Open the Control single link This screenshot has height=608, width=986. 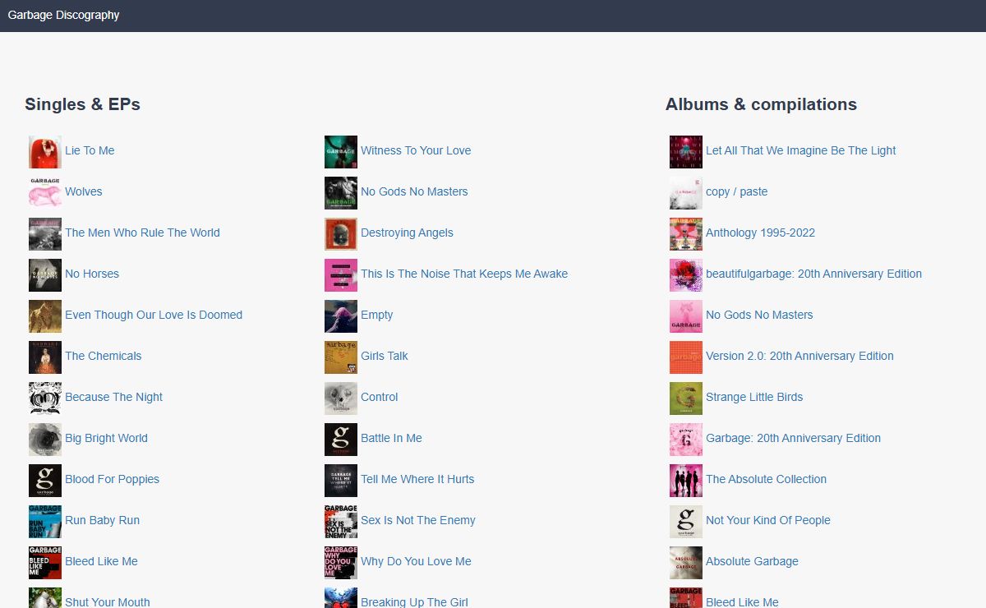379,397
